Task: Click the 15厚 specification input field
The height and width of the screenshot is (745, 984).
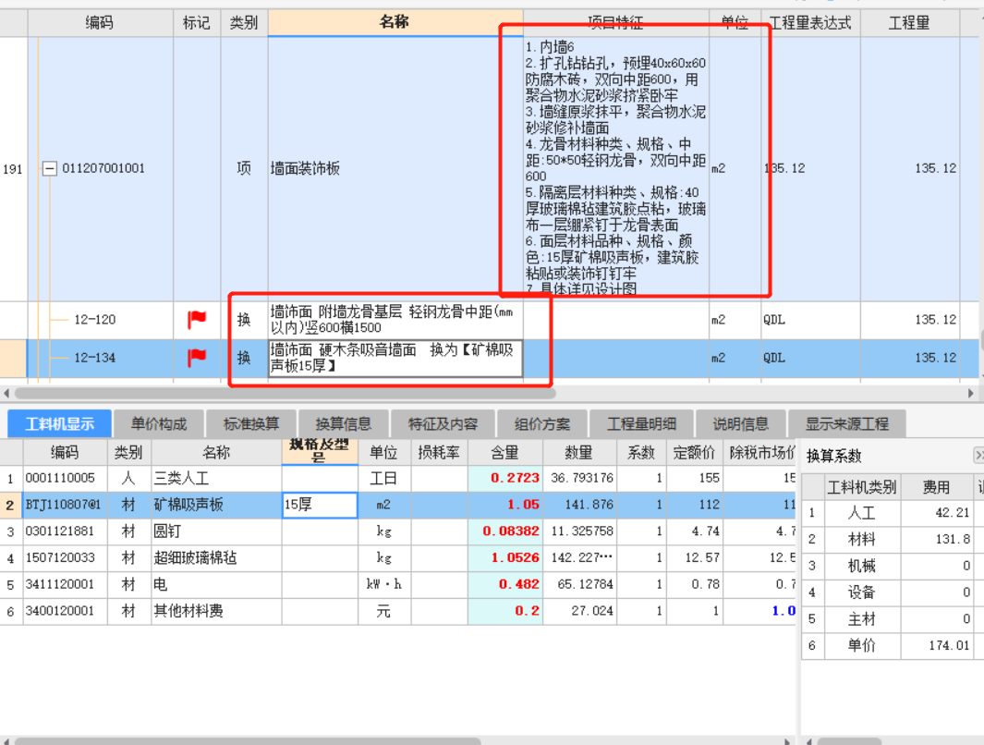Action: click(319, 505)
